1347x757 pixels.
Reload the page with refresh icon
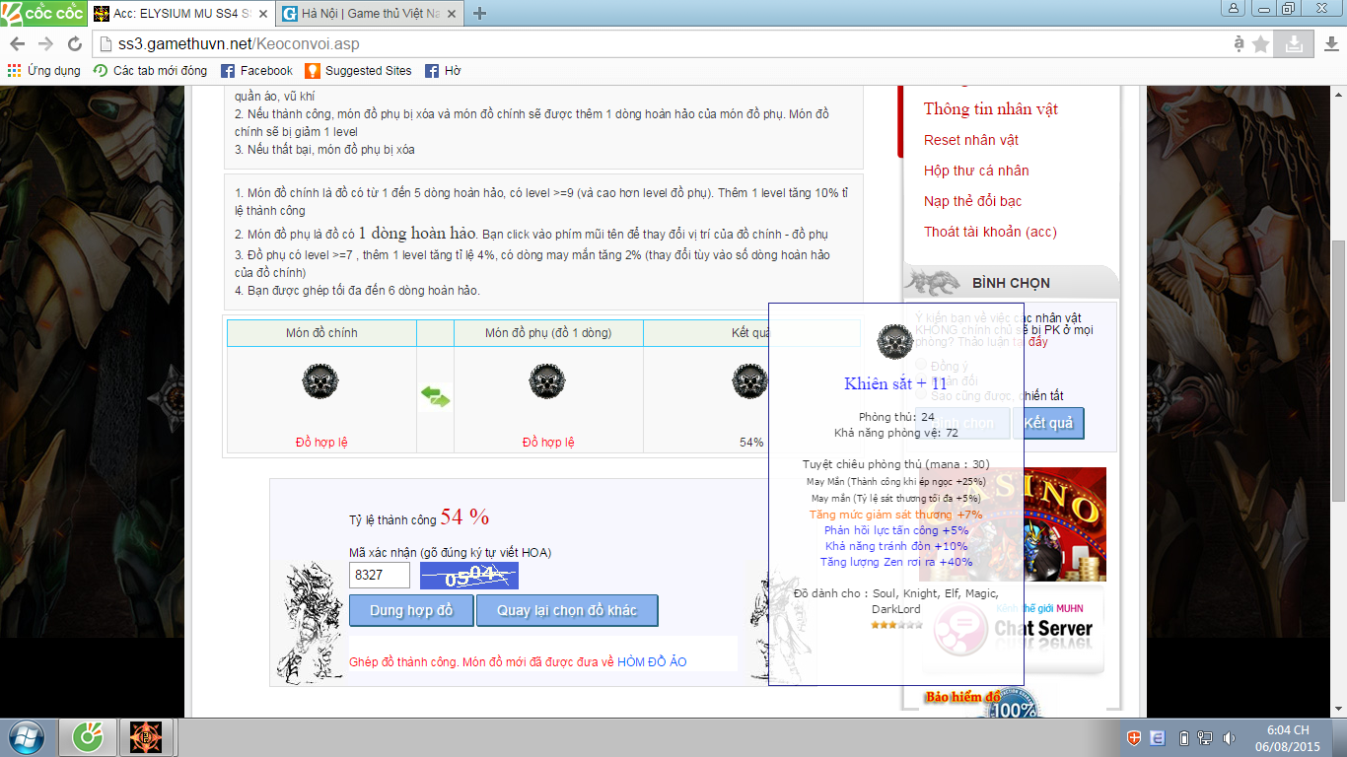coord(74,44)
